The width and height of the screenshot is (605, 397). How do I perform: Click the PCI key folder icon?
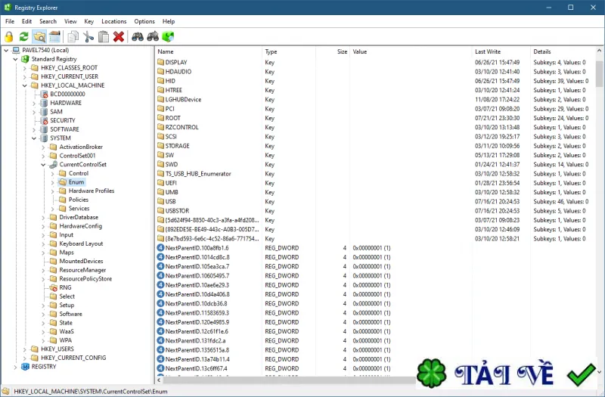[161, 108]
